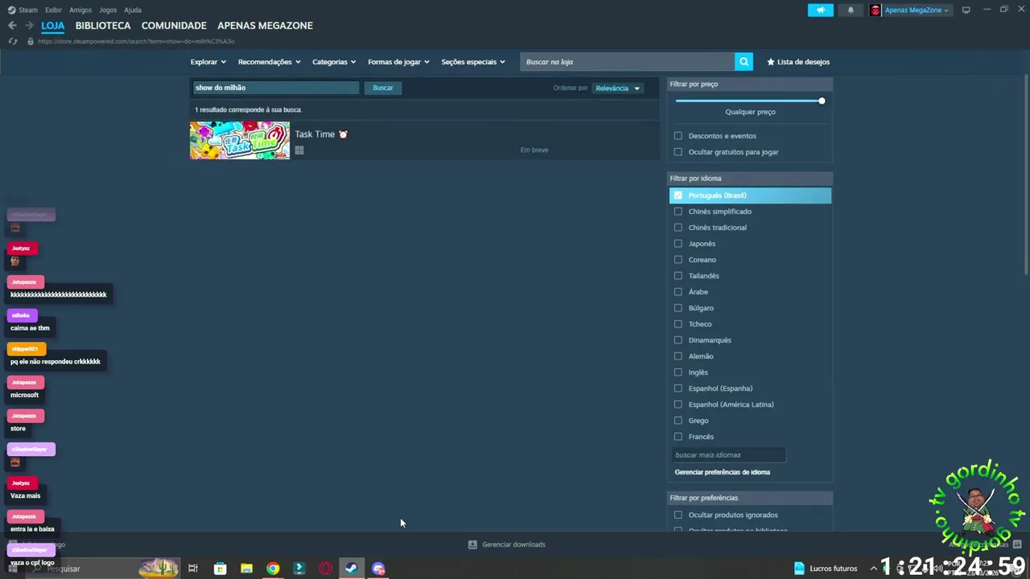
Task: Click the Apenas MegaZone profile avatar
Action: point(875,10)
